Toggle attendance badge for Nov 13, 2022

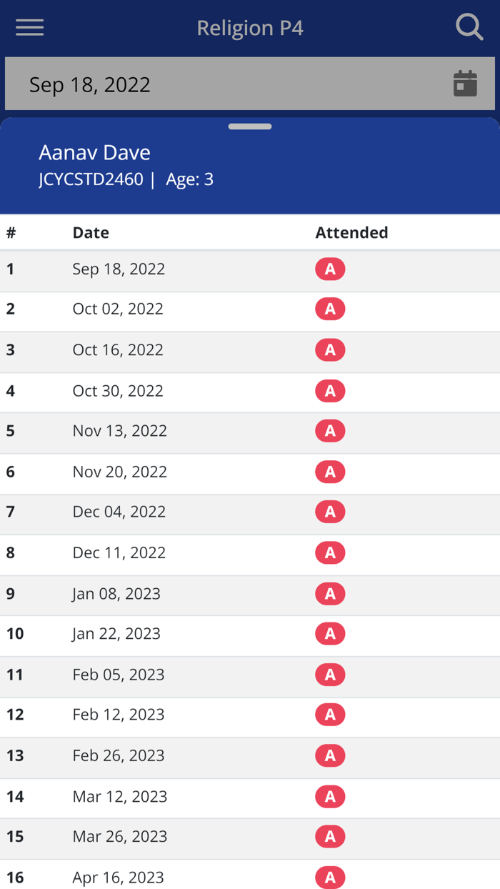pyautogui.click(x=330, y=431)
